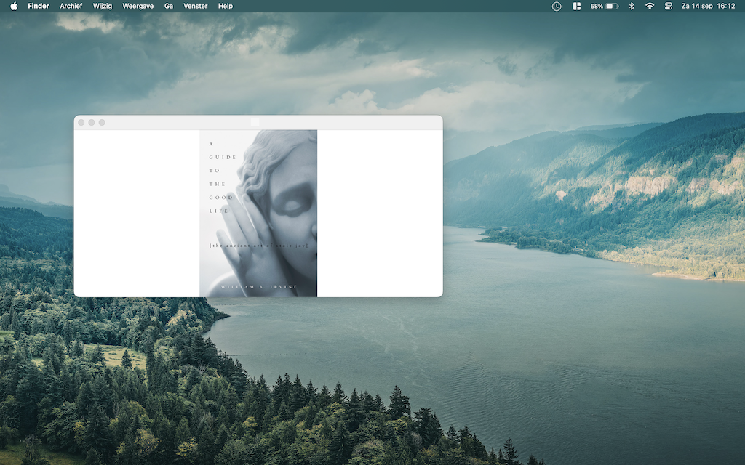
Task: Click the book cover preview image
Action: [258, 214]
